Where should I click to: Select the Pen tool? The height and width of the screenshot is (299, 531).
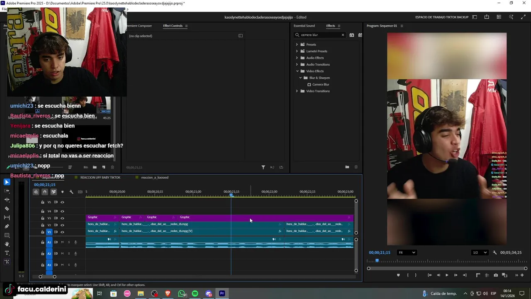[7, 226]
